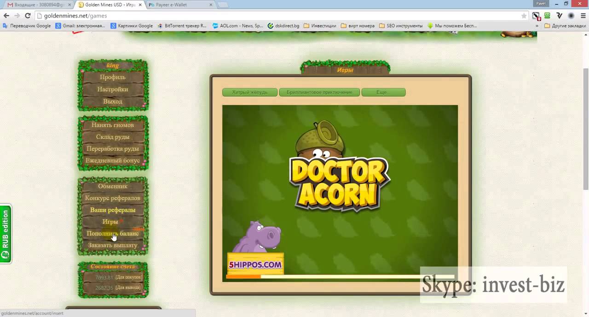Open the Переводчик Google bookmark

click(x=27, y=26)
